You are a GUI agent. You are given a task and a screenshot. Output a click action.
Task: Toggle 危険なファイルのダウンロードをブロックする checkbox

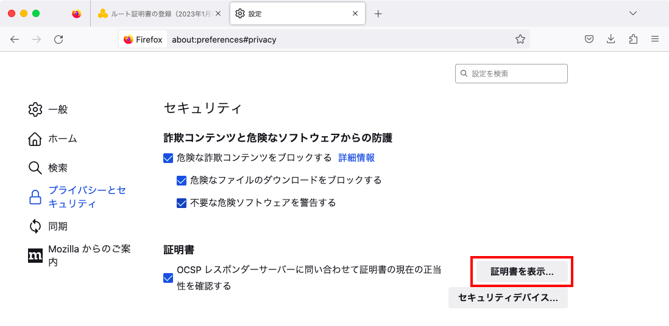coord(182,180)
